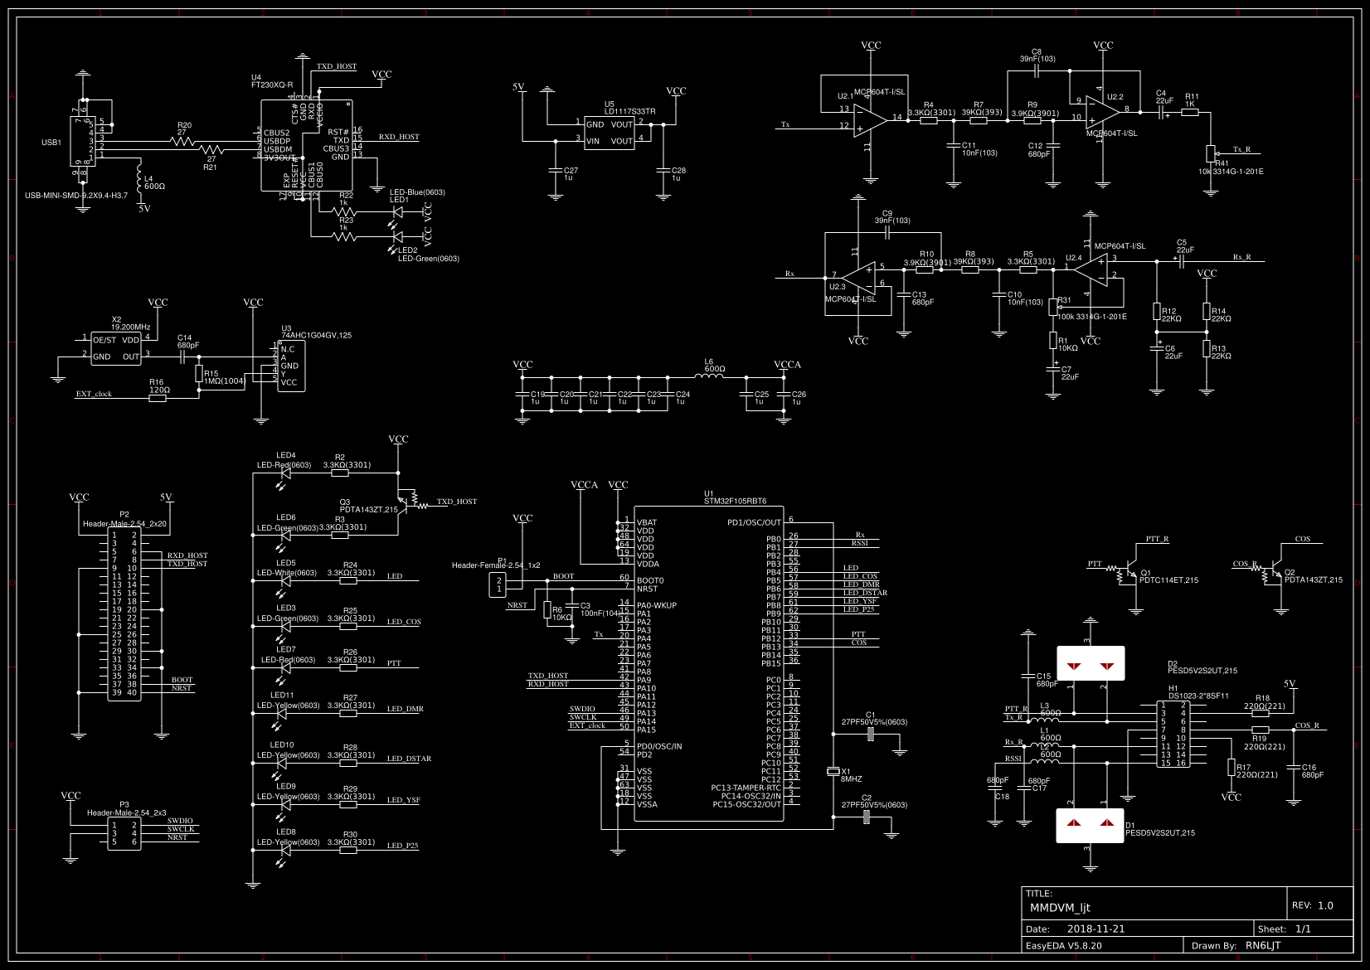Select the Sheet 1/1 label
This screenshot has width=1370, height=970.
point(1285,929)
